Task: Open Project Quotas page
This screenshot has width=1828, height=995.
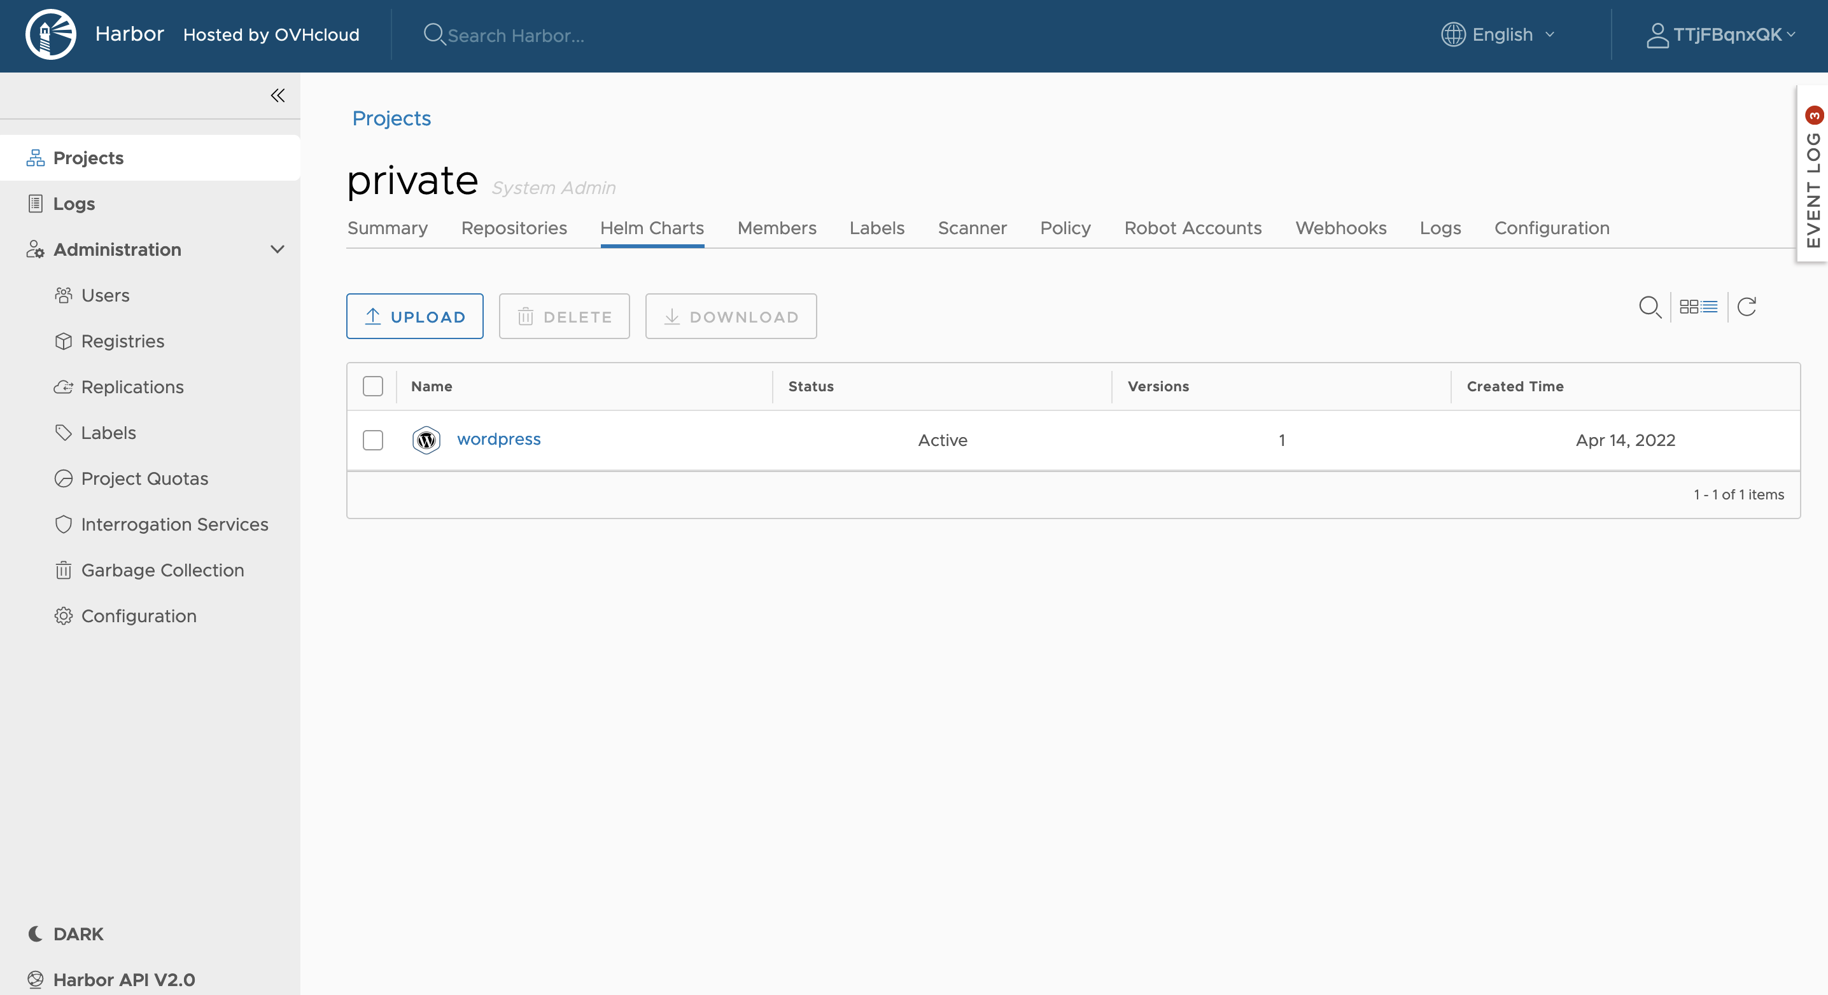Action: pos(144,478)
